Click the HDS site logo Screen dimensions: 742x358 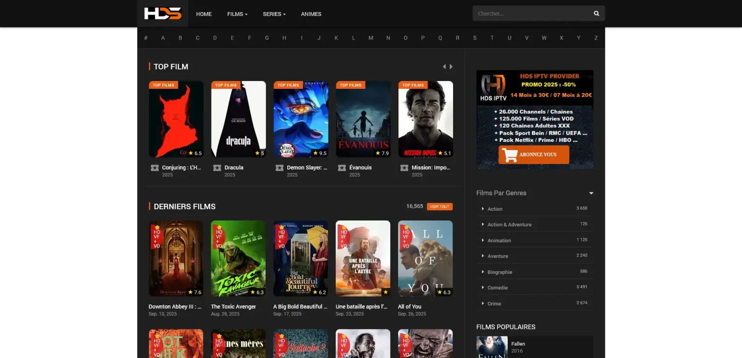pyautogui.click(x=163, y=14)
